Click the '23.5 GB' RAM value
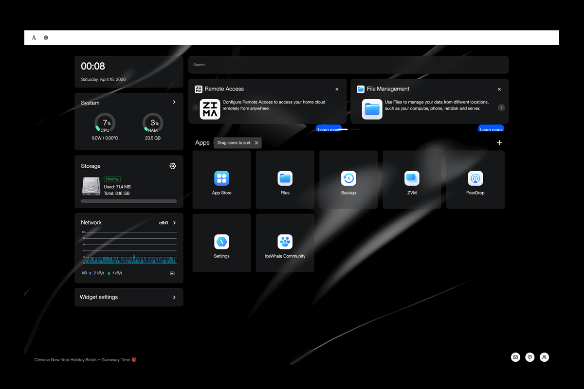The image size is (584, 389). (153, 138)
